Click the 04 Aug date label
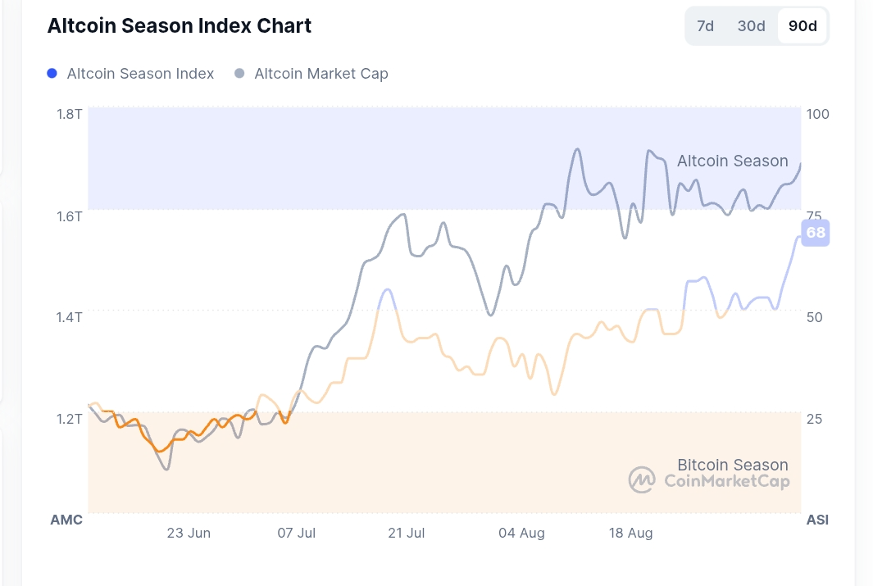873x586 pixels. point(521,533)
